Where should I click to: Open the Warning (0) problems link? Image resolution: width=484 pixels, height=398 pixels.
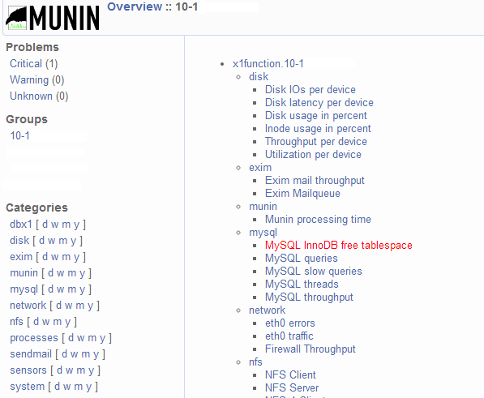36,80
